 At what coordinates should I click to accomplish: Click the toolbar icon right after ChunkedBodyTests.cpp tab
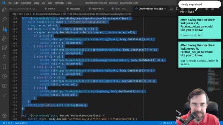pyautogui.click(x=171, y=9)
